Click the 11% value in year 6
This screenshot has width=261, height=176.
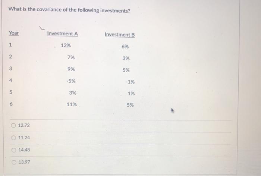pos(72,104)
